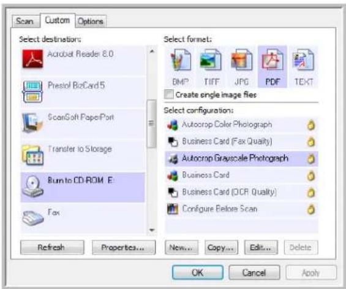Click destination list scroll up arrow
The width and height of the screenshot is (346, 289).
[152, 52]
